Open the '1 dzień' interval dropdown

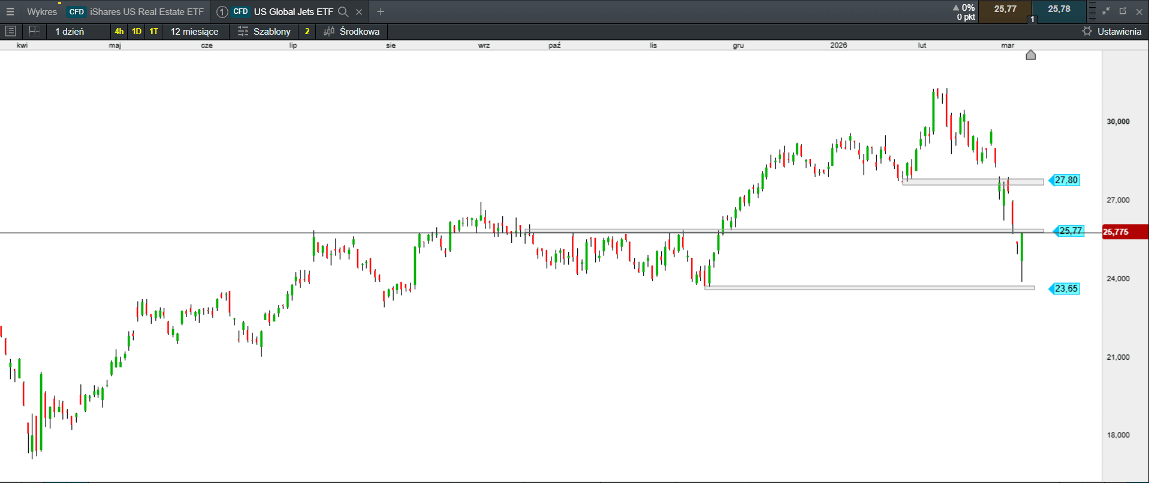pos(70,31)
